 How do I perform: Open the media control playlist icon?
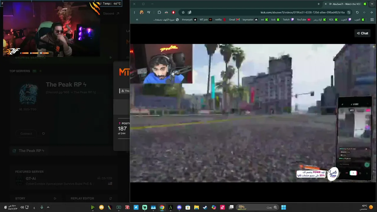(x=149, y=12)
